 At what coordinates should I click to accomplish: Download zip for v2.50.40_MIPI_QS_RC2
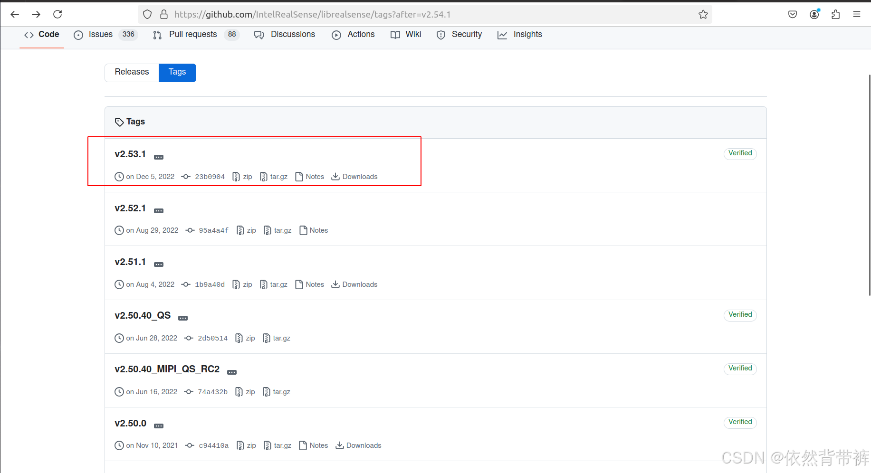click(x=245, y=392)
